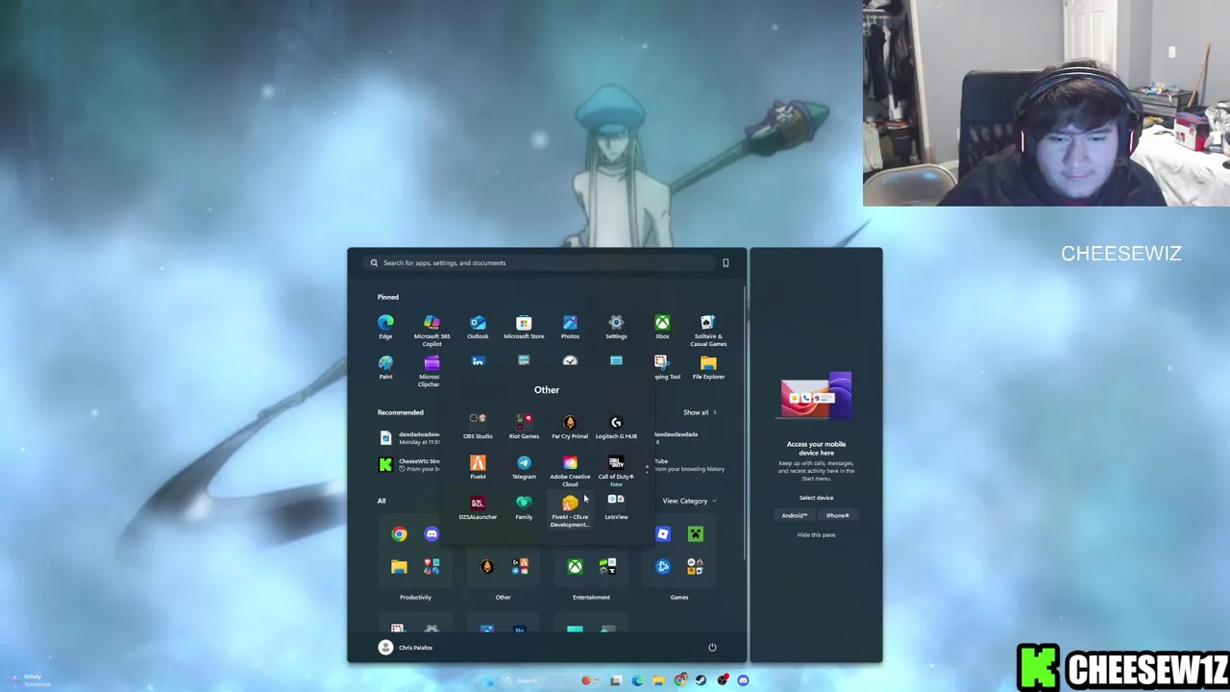The width and height of the screenshot is (1230, 692).
Task: Open Xbox in the Entertainment category
Action: pyautogui.click(x=575, y=567)
